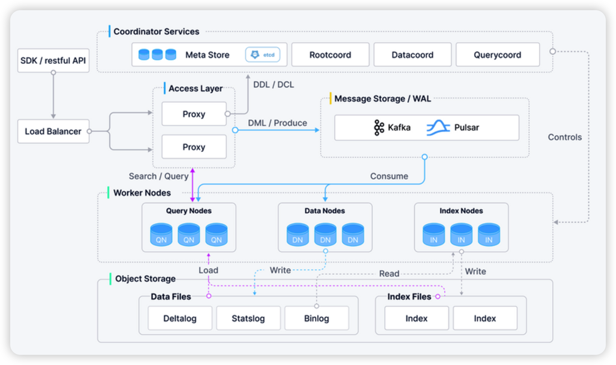Click the Querycoord box
The height and width of the screenshot is (365, 616).
tap(497, 55)
